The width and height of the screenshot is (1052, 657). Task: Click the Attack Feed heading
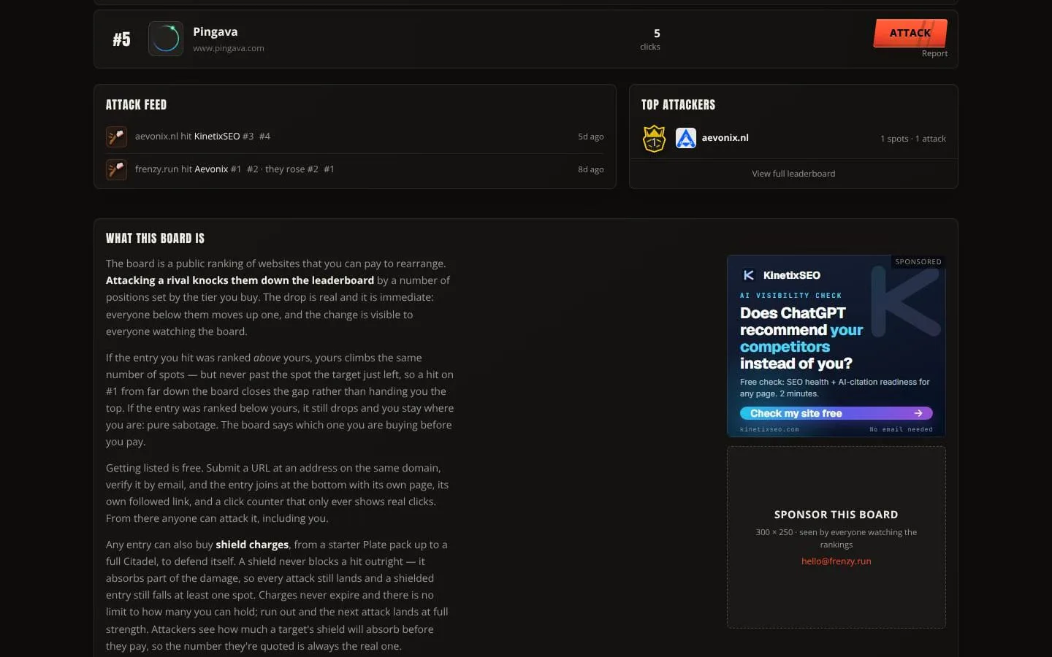tap(136, 104)
